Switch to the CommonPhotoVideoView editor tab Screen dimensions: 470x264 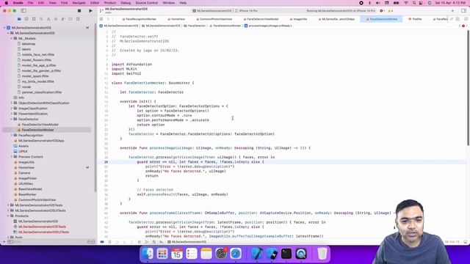coord(214,19)
